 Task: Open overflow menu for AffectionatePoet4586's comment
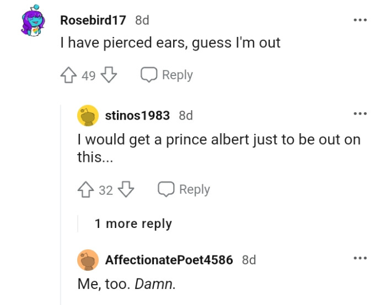pyautogui.click(x=360, y=258)
